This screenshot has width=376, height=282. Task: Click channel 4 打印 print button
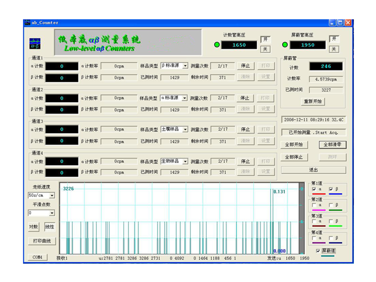pyautogui.click(x=266, y=162)
